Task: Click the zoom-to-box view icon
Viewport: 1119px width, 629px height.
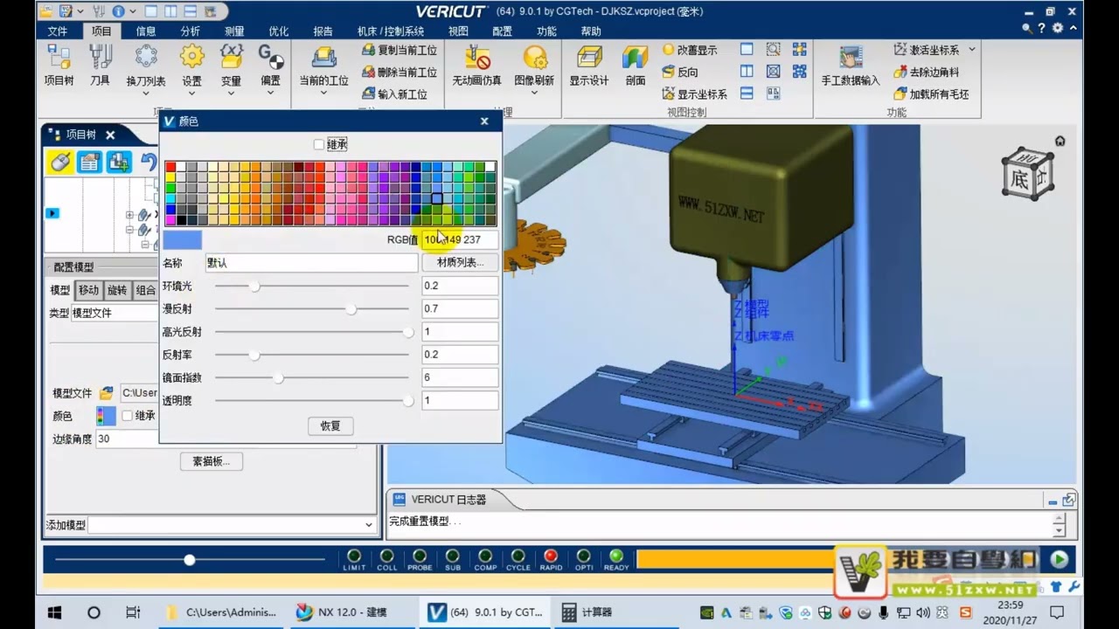Action: [x=773, y=50]
